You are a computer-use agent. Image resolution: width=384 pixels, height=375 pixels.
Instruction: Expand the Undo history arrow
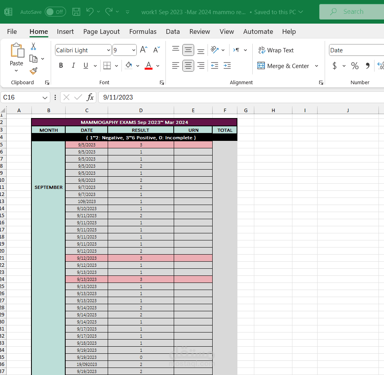pyautogui.click(x=98, y=11)
